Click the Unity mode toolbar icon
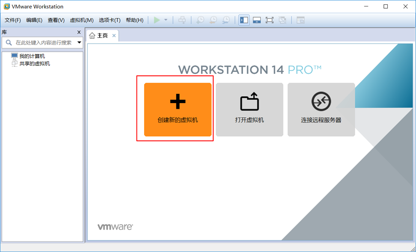The image size is (416, 252). (282, 20)
